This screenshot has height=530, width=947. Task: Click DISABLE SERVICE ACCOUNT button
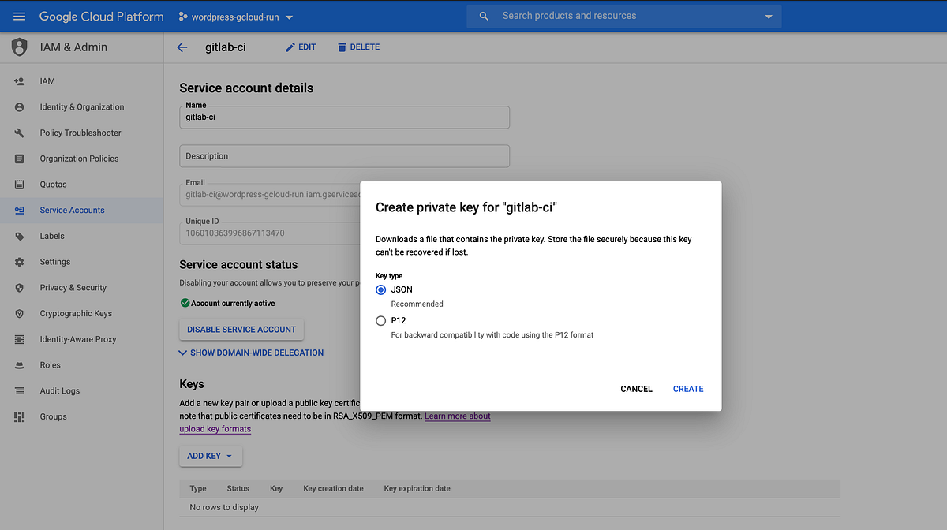click(x=241, y=330)
